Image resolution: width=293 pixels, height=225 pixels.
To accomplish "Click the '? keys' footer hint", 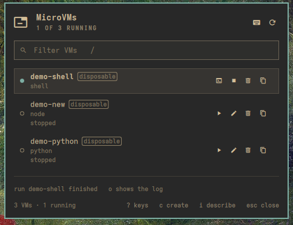I will 137,205.
